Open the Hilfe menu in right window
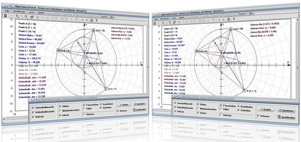The image size is (301, 142). (251, 13)
